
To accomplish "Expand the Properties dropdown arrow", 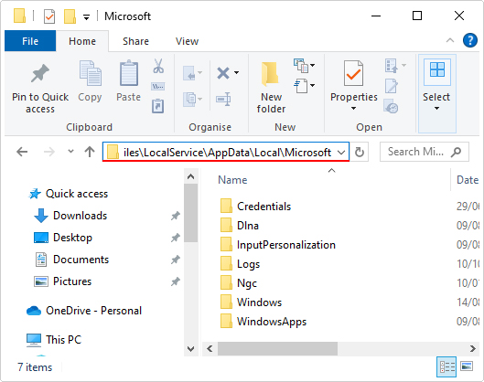I will point(353,108).
